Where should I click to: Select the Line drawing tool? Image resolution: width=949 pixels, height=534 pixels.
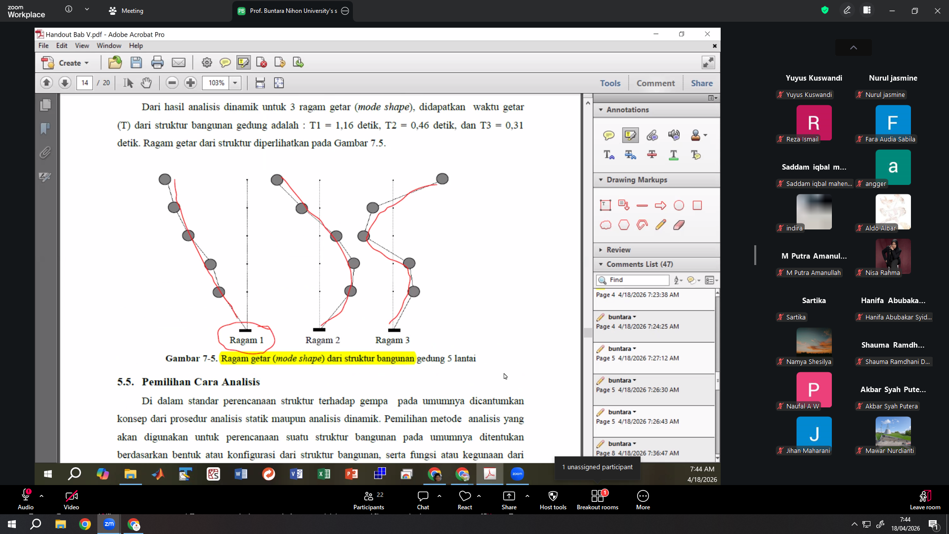click(642, 205)
